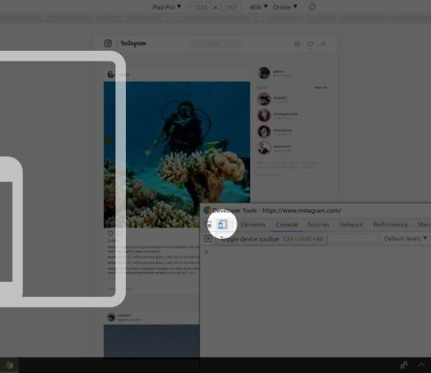Open Chrome from the taskbar
Screen dimensions: 431x373
tap(10, 365)
